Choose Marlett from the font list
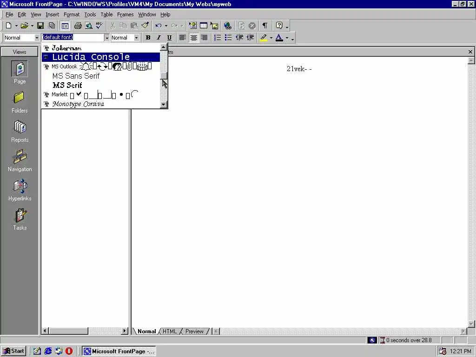476x357 pixels. click(x=100, y=94)
